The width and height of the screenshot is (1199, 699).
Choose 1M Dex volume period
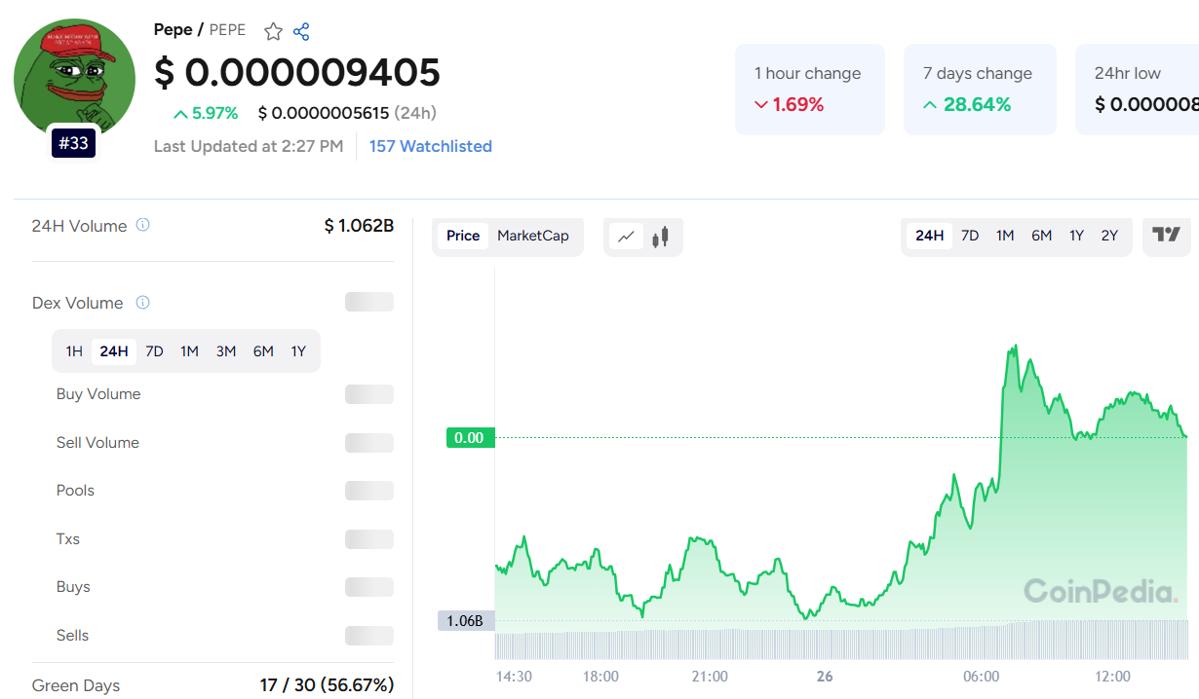coord(189,351)
